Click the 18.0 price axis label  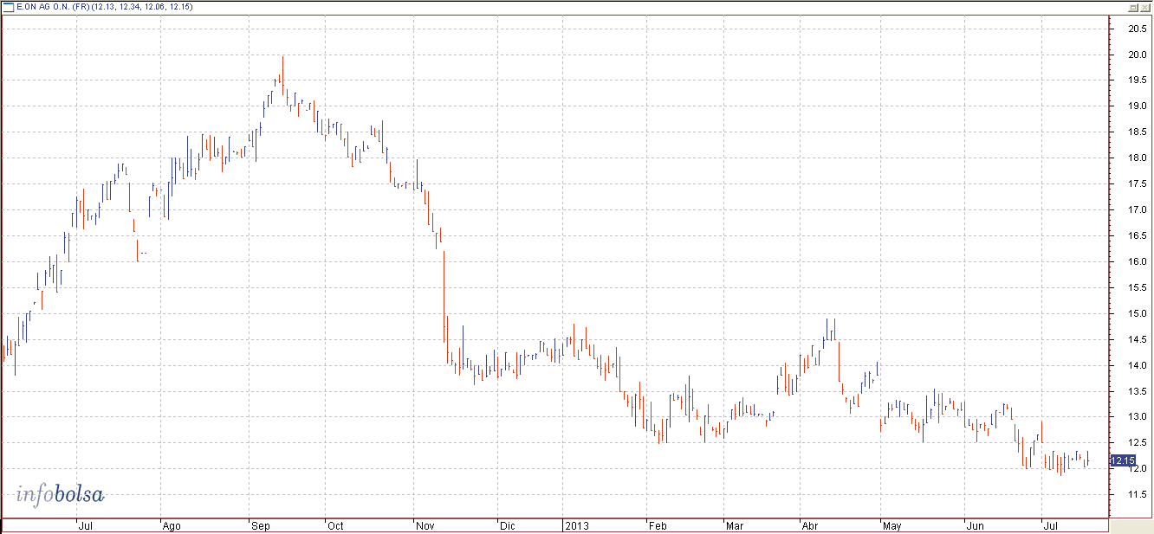click(1136, 158)
